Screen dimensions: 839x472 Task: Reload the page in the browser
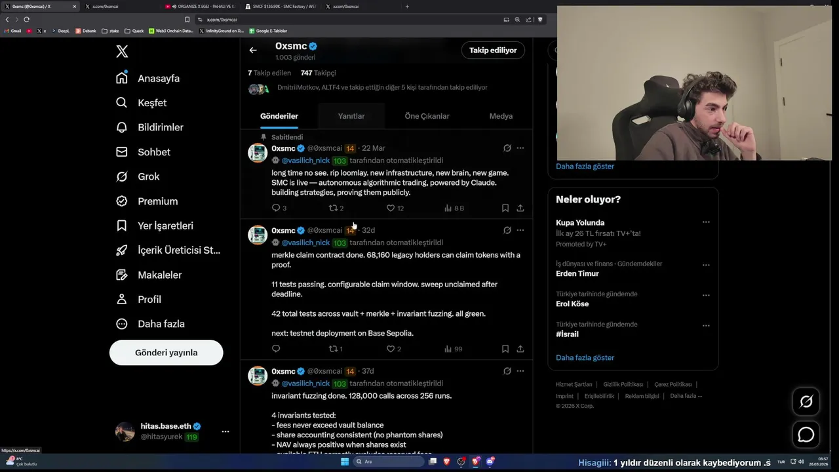tap(26, 20)
